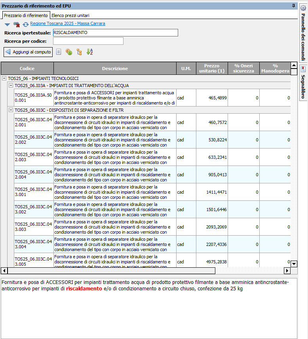Click the remove price list link icon
The height and width of the screenshot is (339, 308).
pyautogui.click(x=17, y=24)
